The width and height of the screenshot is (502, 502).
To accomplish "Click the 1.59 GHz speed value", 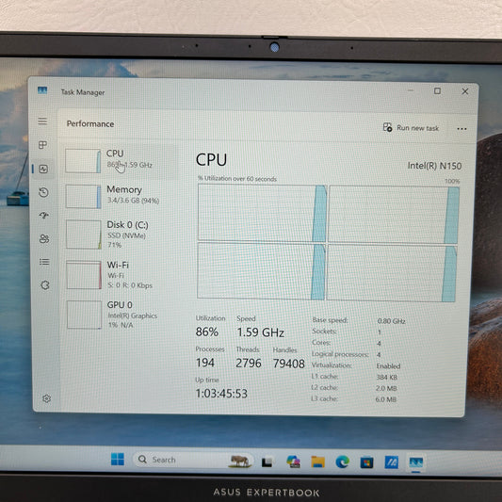I will tap(260, 332).
